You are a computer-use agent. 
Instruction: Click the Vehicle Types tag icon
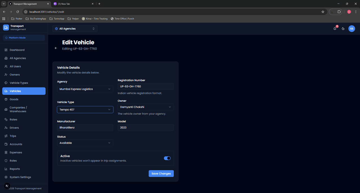click(6, 83)
